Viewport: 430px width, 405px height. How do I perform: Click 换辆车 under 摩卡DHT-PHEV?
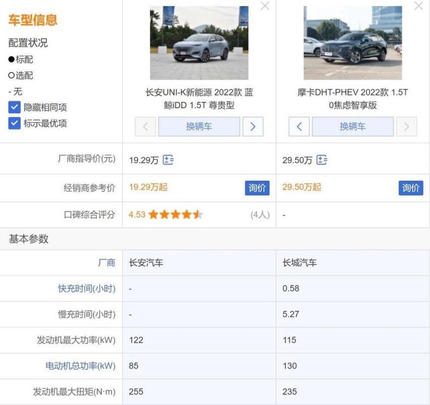click(x=353, y=126)
